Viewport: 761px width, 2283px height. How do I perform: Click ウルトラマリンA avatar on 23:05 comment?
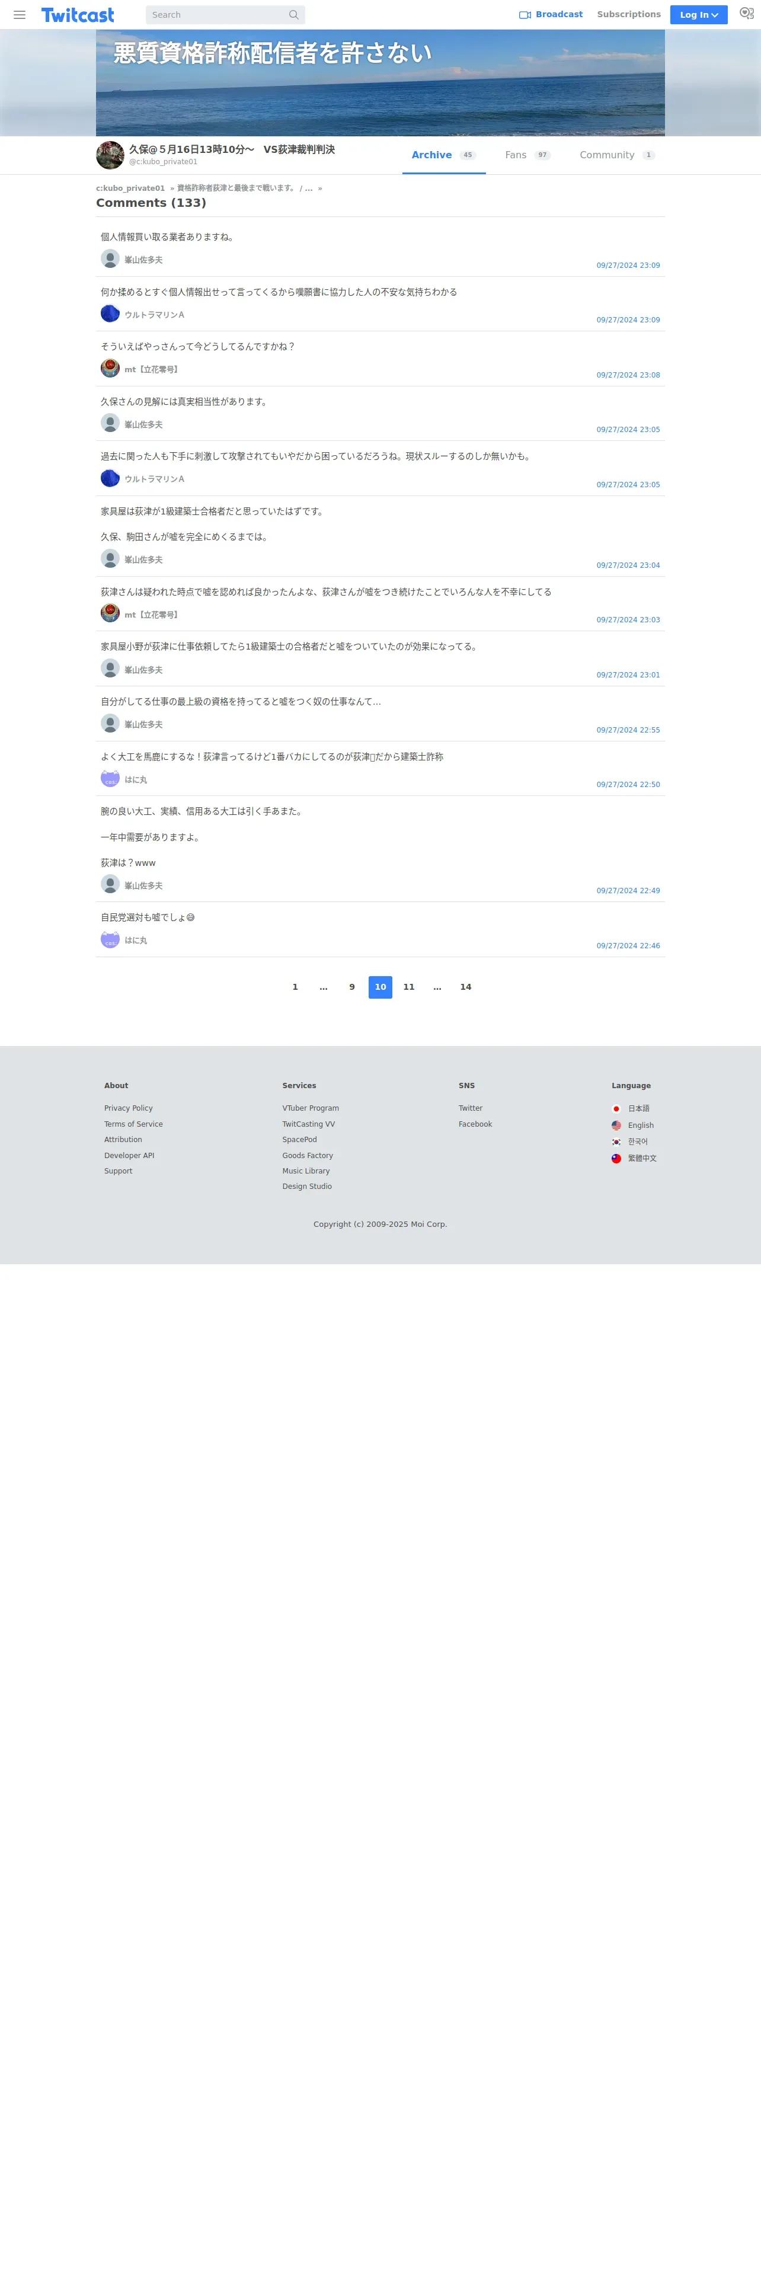coord(110,478)
